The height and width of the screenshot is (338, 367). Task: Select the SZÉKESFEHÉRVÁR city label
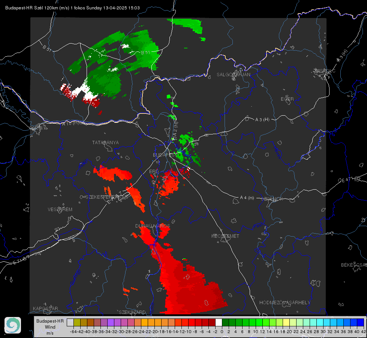pos(106,197)
